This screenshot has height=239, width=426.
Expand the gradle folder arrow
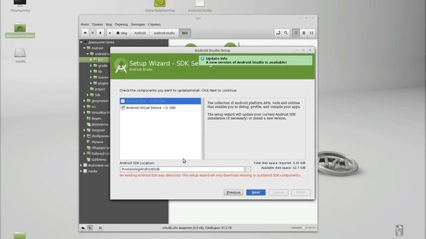(91, 66)
